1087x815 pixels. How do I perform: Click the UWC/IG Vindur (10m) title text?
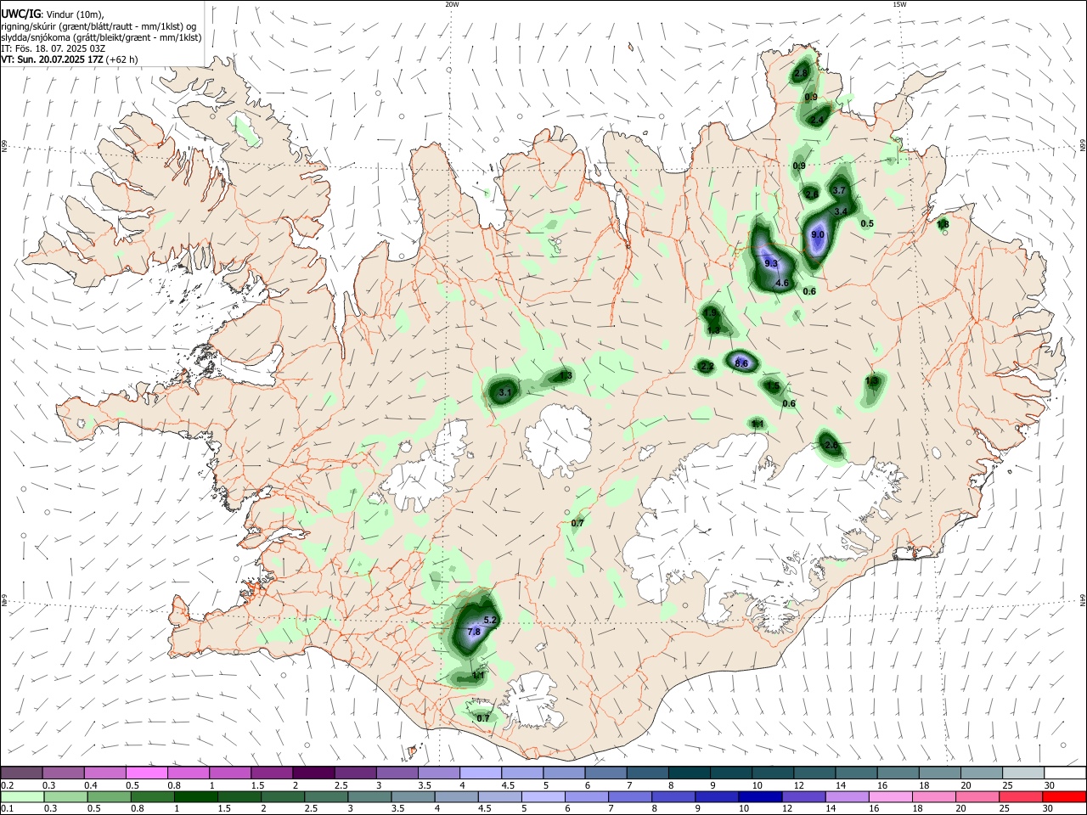[x=52, y=14]
